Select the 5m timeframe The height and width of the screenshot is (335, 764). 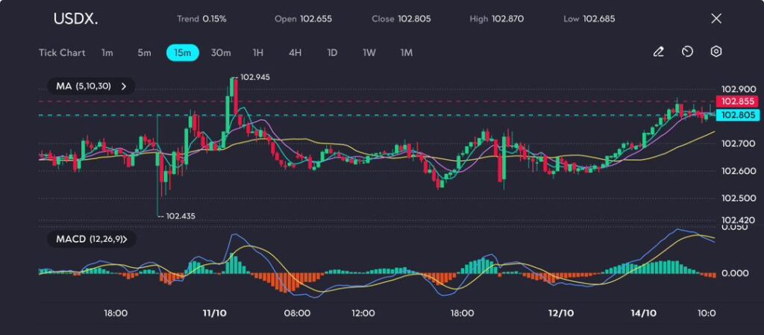click(144, 53)
